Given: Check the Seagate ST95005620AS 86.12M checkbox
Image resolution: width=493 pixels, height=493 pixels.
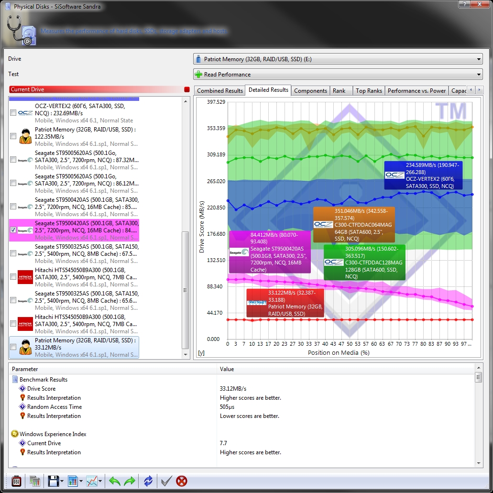Looking at the screenshot, I should tap(13, 183).
